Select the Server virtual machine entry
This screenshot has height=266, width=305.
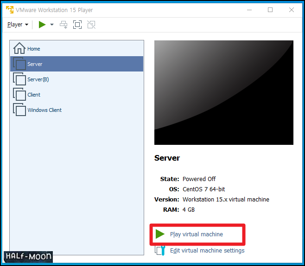[77, 64]
